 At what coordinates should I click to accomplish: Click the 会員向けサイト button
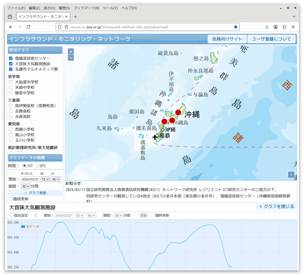pyautogui.click(x=227, y=39)
